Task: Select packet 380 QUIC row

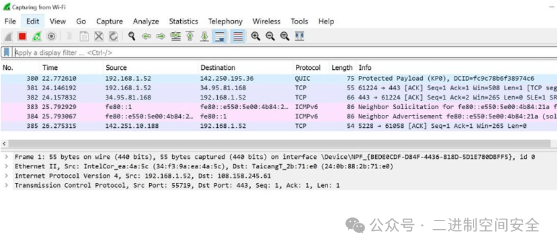Action: (x=248, y=79)
